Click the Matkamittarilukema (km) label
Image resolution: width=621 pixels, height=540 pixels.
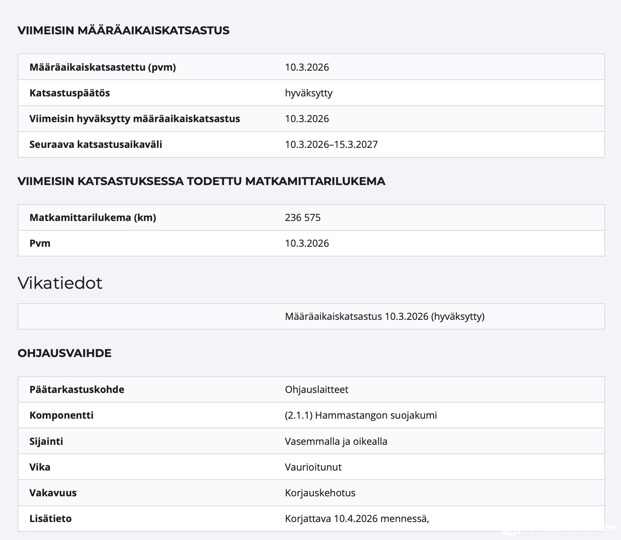click(x=93, y=218)
